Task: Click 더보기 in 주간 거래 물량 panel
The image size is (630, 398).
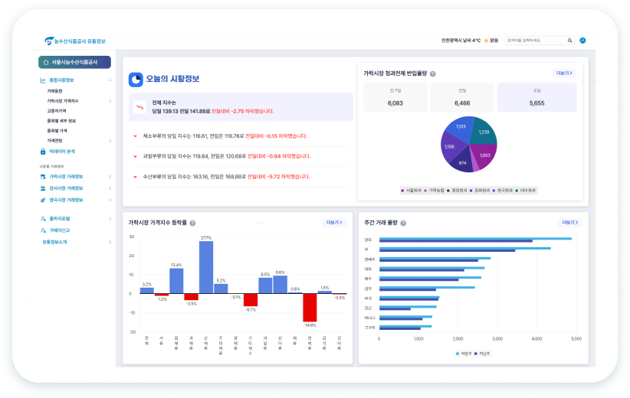Action: (569, 222)
